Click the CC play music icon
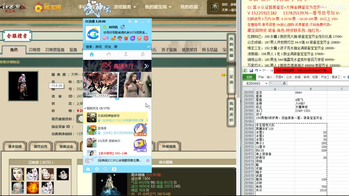The height and width of the screenshot is (196, 349). pyautogui.click(x=88, y=161)
